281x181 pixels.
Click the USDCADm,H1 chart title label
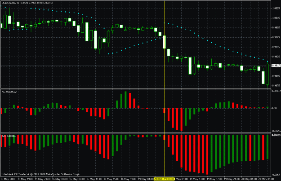tap(27, 3)
